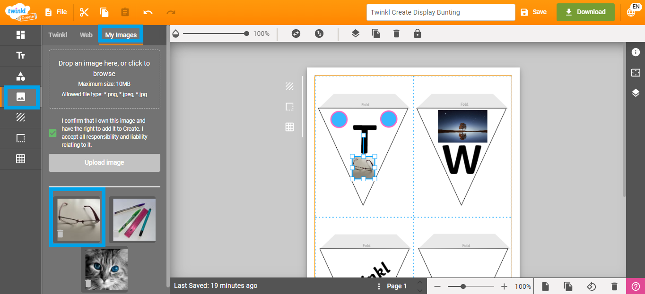Switch to the Web images tab

pyautogui.click(x=86, y=35)
